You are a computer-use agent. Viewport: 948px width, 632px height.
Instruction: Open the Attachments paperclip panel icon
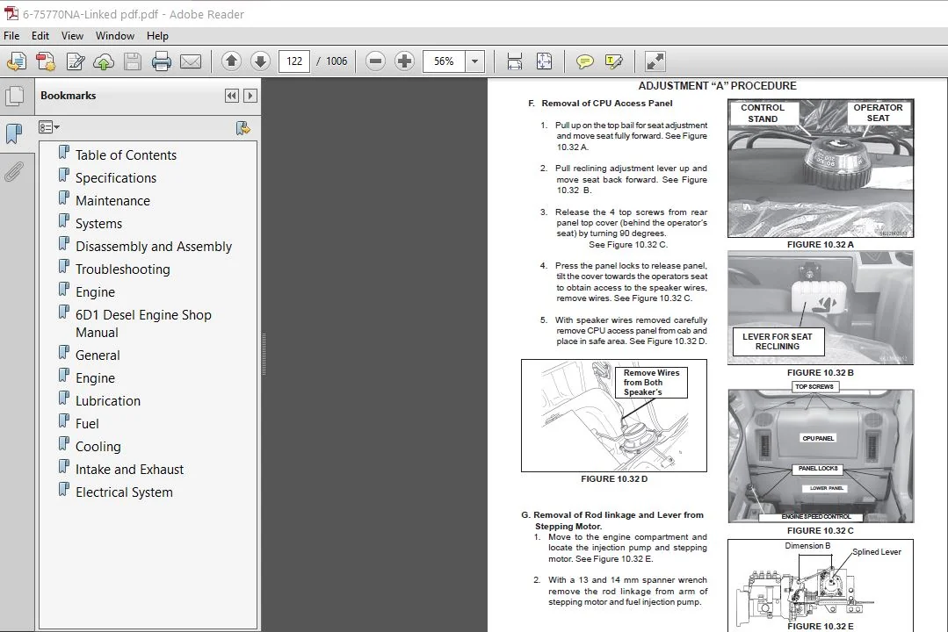[14, 171]
